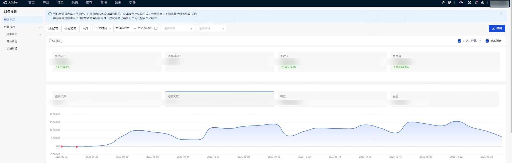This screenshot has height=163, width=512.
Task: Click the first red point on chart
Action: pos(62,147)
